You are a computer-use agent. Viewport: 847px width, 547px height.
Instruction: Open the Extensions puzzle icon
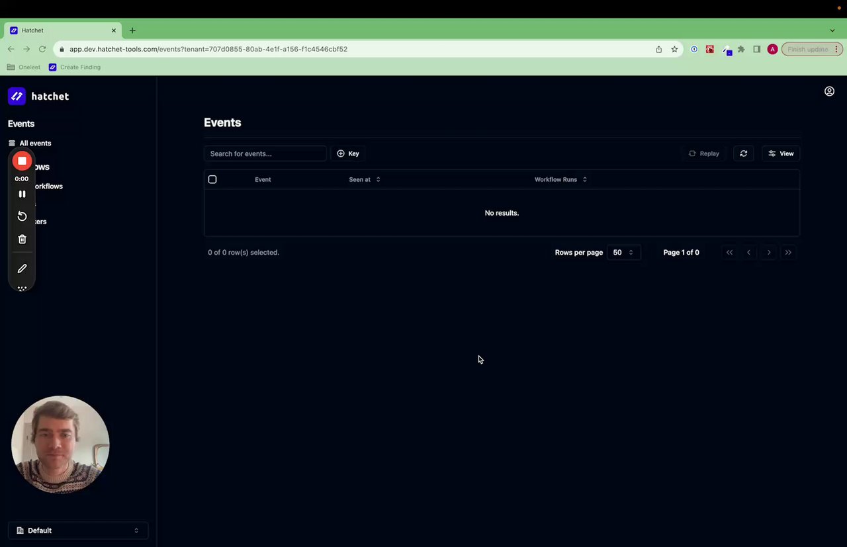pyautogui.click(x=741, y=49)
